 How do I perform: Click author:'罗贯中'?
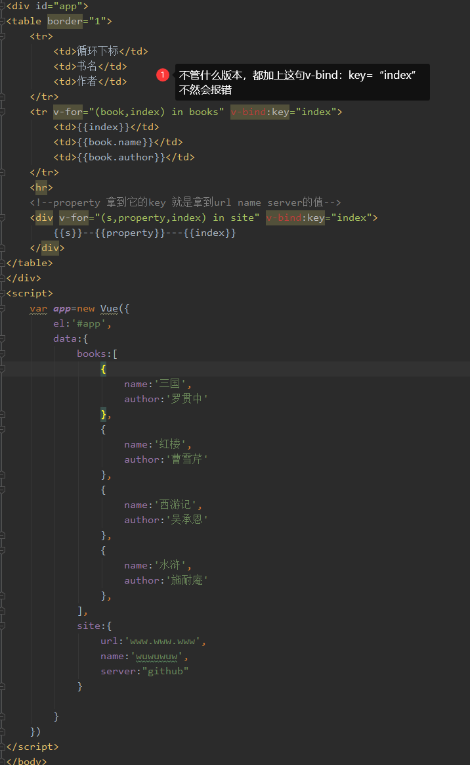point(166,399)
